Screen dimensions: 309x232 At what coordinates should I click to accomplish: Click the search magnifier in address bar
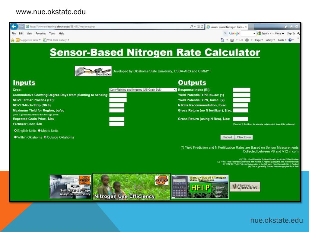pyautogui.click(x=191, y=27)
